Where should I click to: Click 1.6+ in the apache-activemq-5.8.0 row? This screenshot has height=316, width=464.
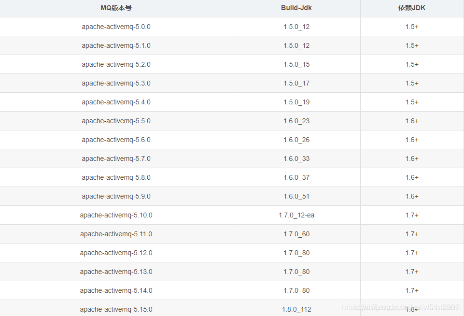tap(412, 177)
